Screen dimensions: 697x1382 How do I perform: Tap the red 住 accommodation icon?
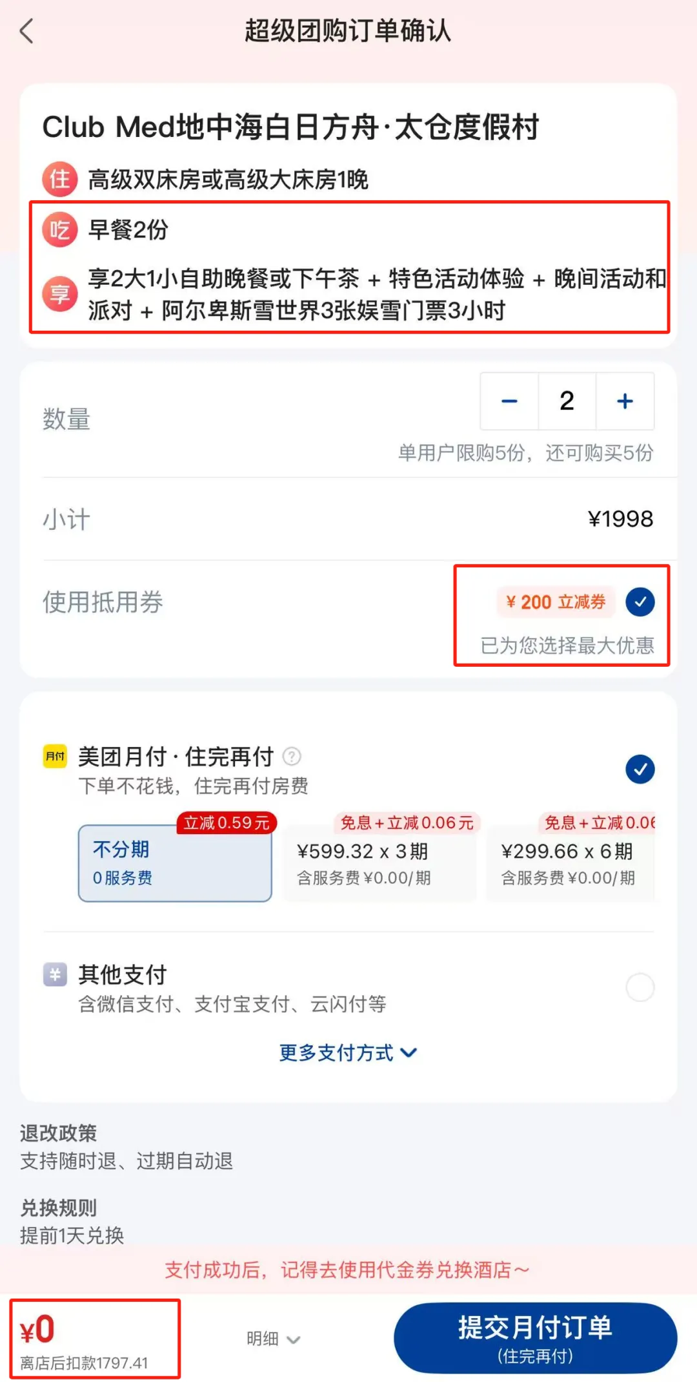[60, 179]
